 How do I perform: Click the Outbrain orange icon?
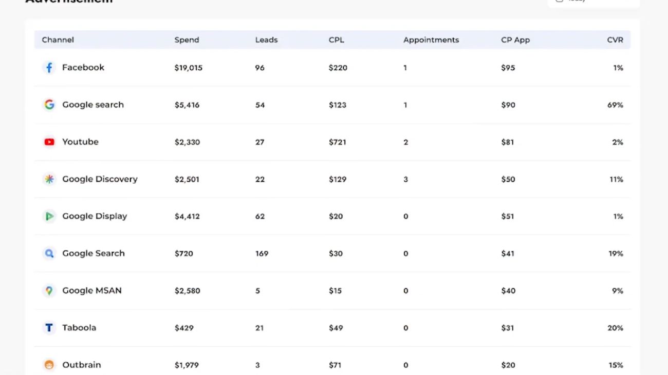pyautogui.click(x=49, y=365)
